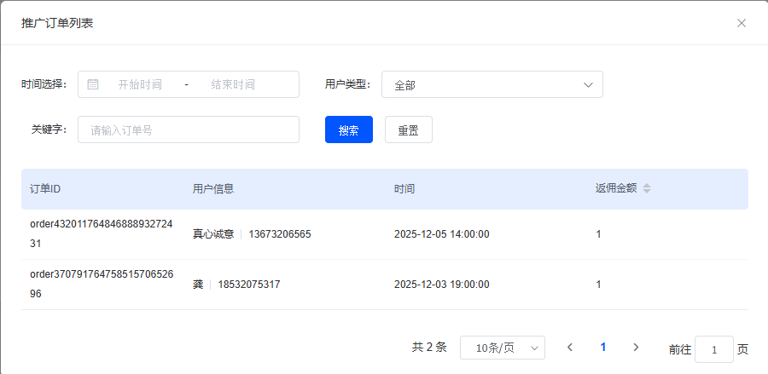Go to previous page arrow

tap(570, 348)
